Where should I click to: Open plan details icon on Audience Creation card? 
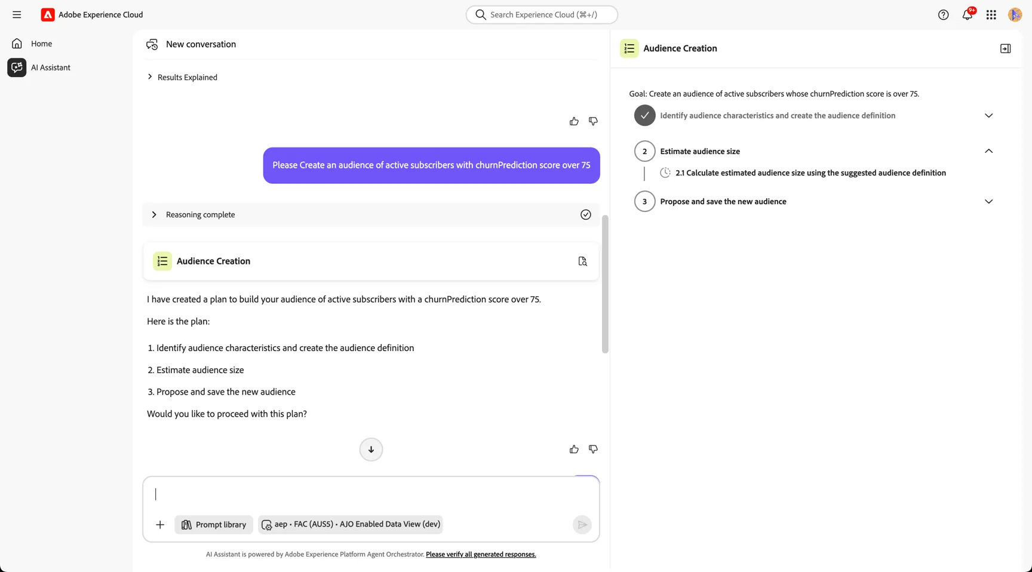coord(582,261)
